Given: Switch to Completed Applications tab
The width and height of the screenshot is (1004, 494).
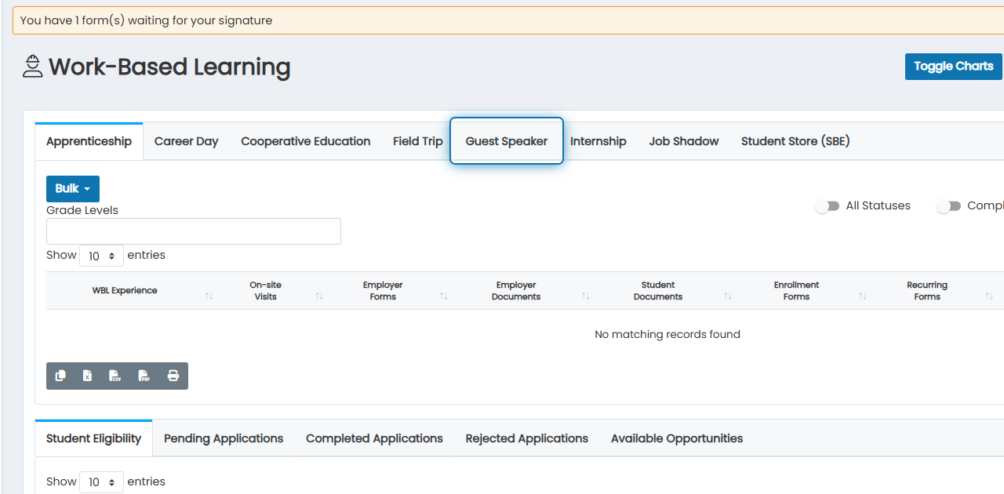Looking at the screenshot, I should pyautogui.click(x=374, y=438).
